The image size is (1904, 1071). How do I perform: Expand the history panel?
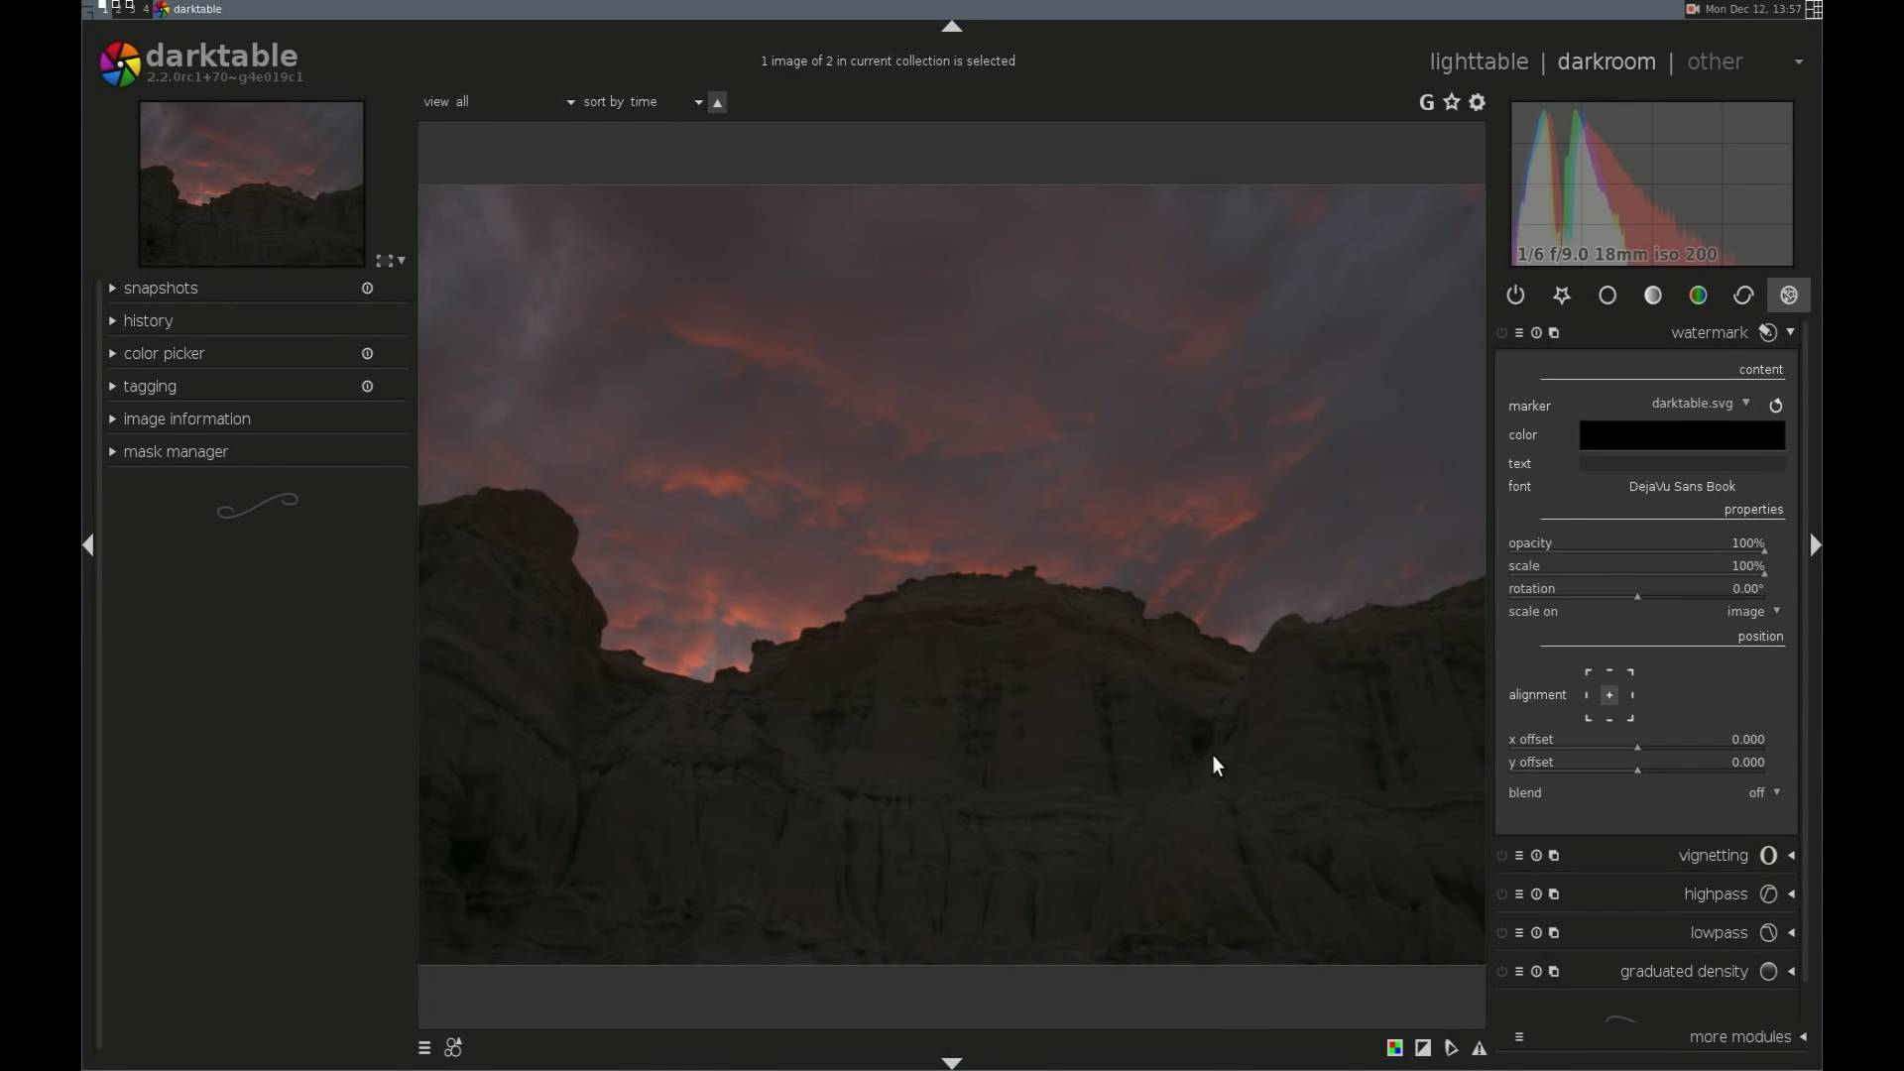coord(149,321)
